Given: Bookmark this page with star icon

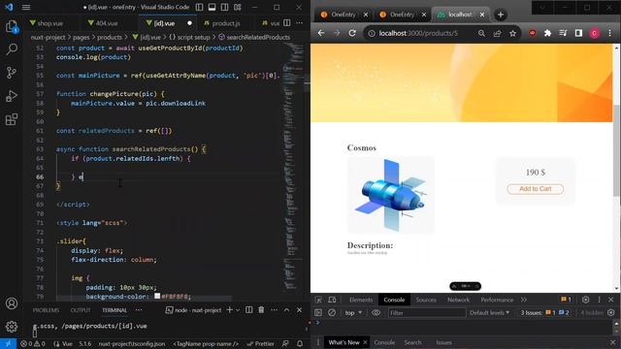Looking at the screenshot, I should pos(513,33).
